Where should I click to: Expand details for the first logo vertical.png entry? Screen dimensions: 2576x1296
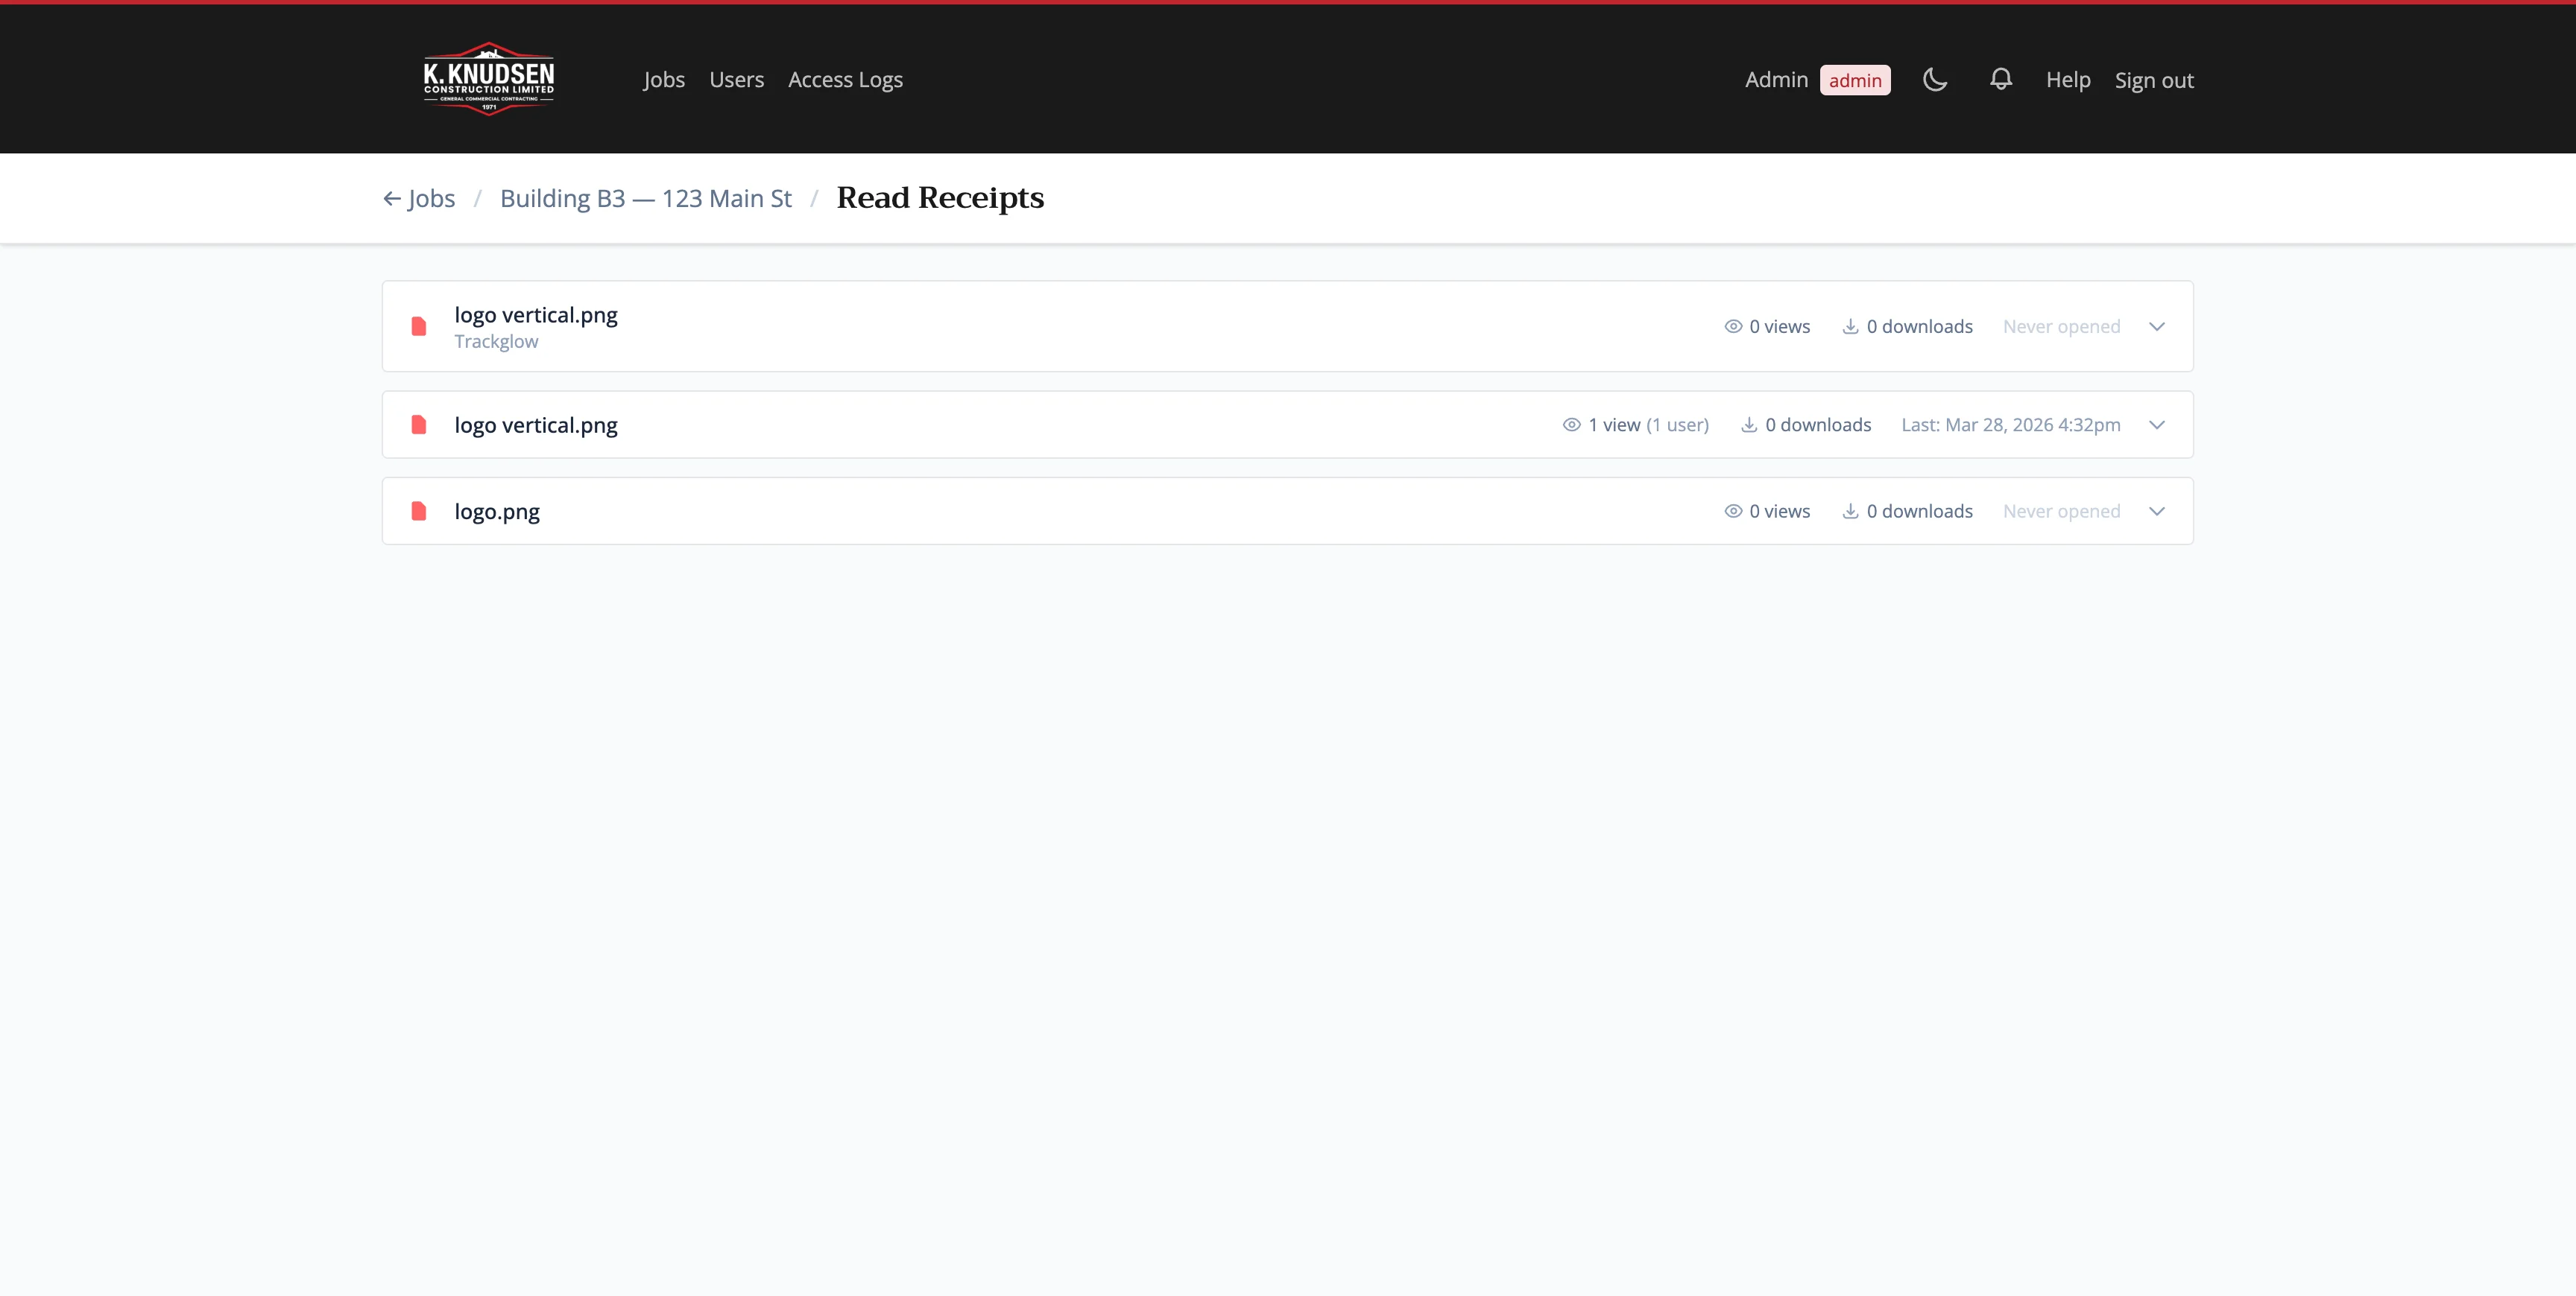[2157, 325]
